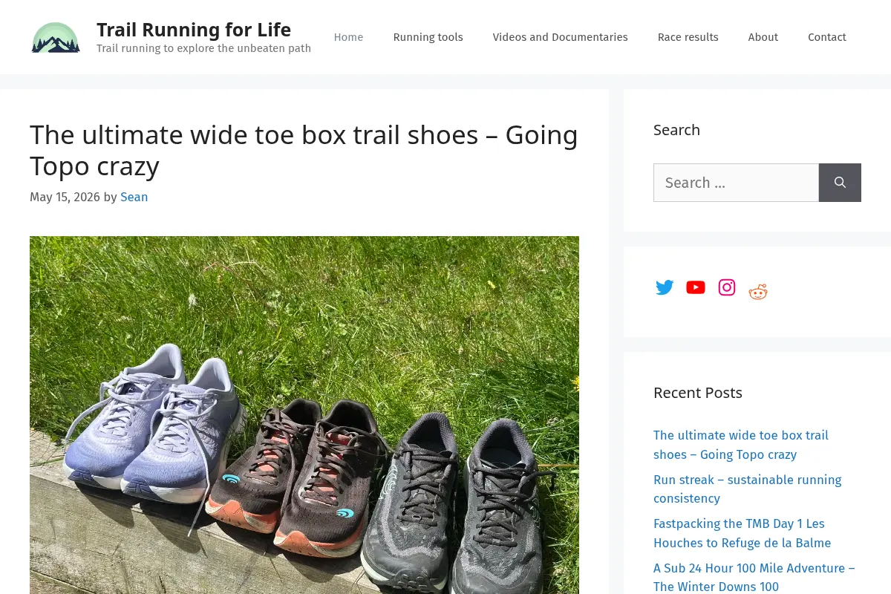Click the Trail Running for Life mountain logo
891x594 pixels.
click(56, 37)
